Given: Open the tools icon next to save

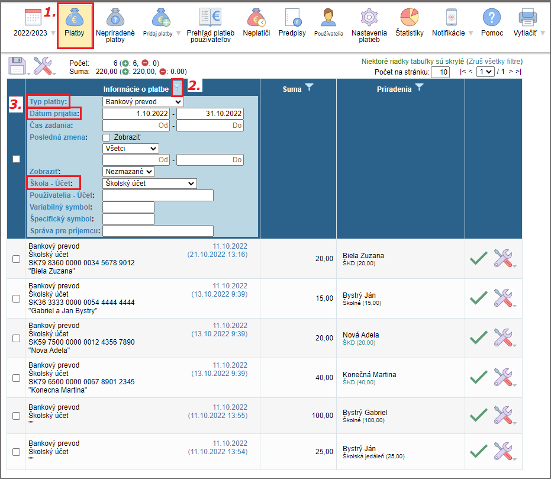Looking at the screenshot, I should pyautogui.click(x=43, y=66).
